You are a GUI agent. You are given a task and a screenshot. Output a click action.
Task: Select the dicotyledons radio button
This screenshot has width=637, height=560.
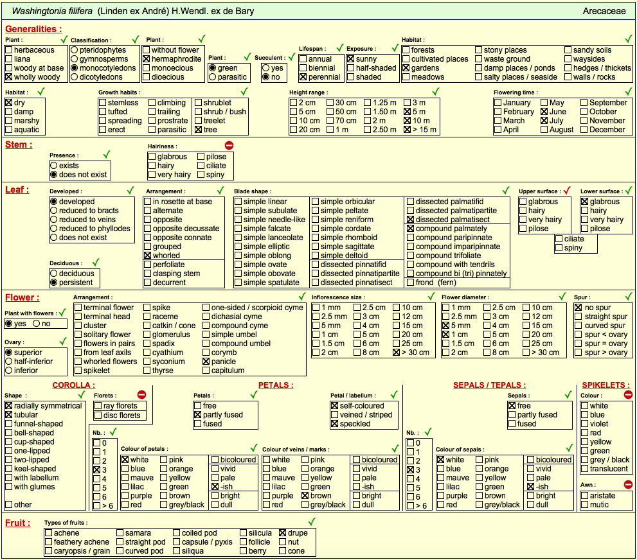(x=75, y=76)
